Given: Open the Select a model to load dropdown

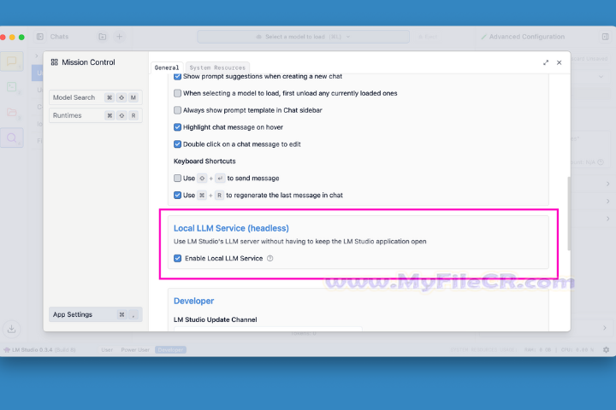Looking at the screenshot, I should tap(303, 37).
